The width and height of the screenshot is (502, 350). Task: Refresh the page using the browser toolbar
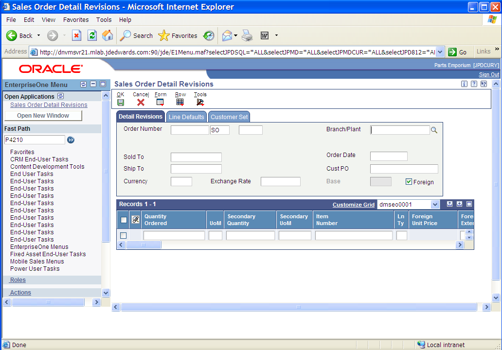point(92,35)
